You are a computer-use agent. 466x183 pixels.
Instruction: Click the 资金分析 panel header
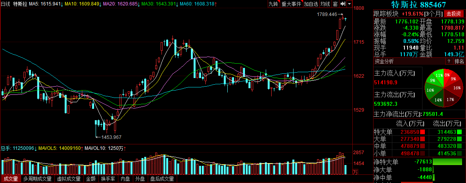tap(384, 61)
